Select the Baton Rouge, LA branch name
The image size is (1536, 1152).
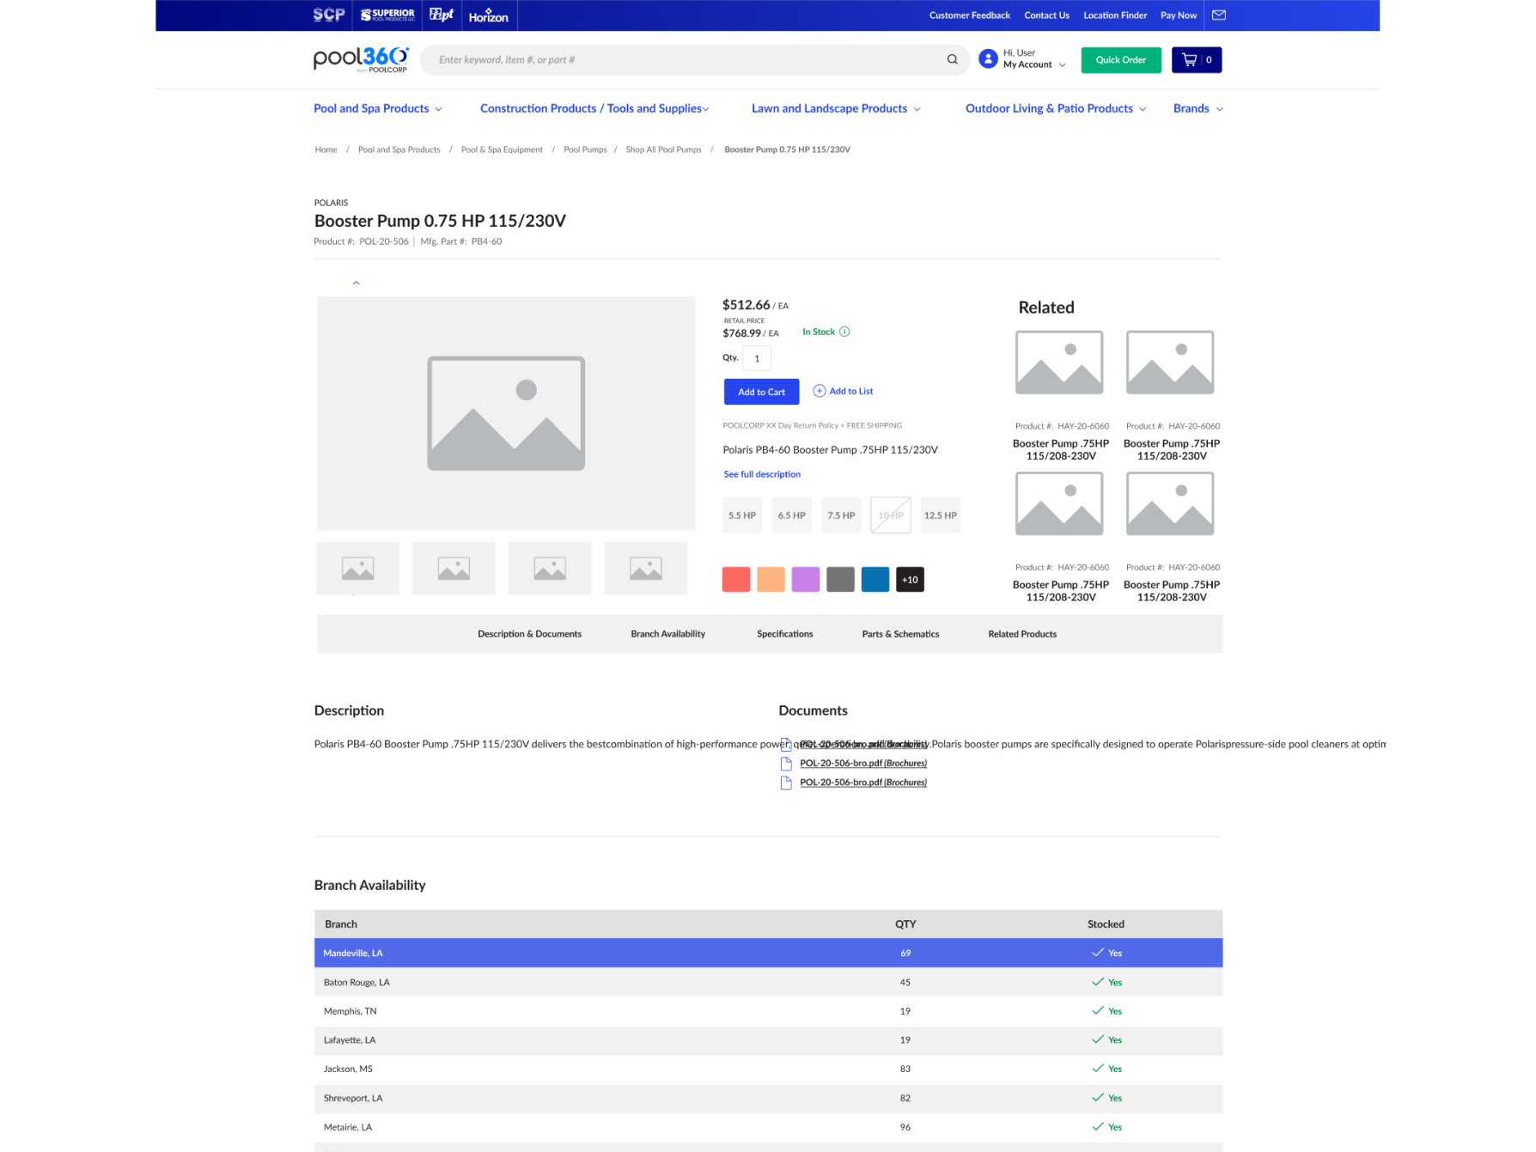pyautogui.click(x=357, y=982)
